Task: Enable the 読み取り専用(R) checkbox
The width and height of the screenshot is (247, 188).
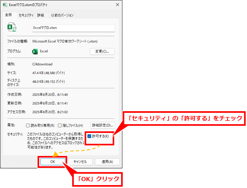Action: pyautogui.click(x=28, y=126)
